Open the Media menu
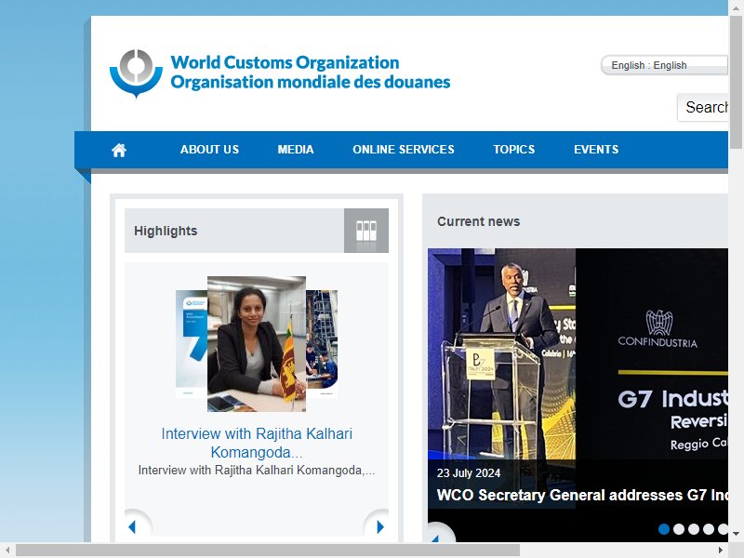Viewport: 744px width, 558px height. [295, 150]
